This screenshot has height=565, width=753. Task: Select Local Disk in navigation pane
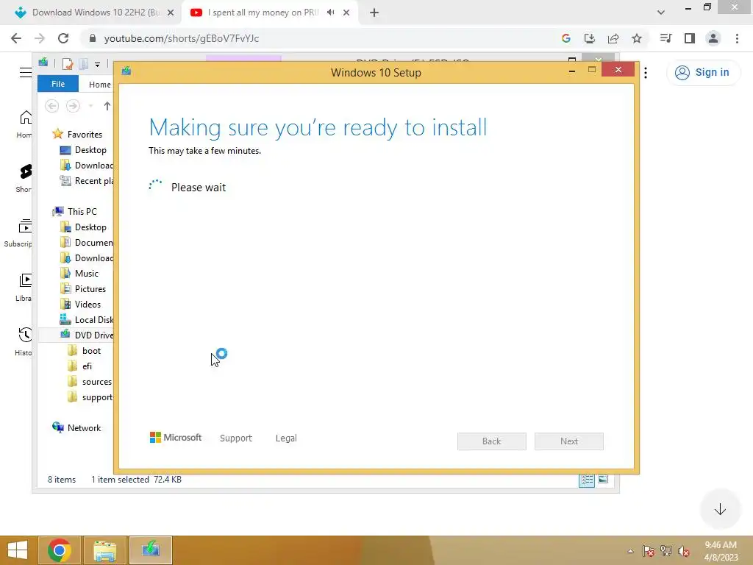coord(87,319)
